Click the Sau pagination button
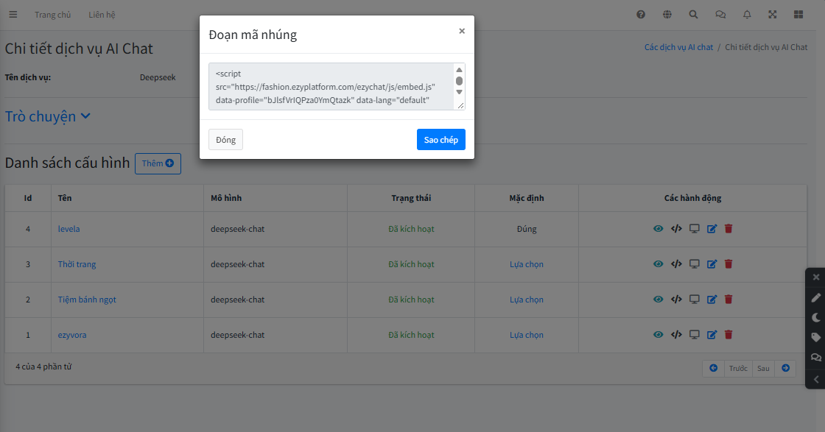Image resolution: width=825 pixels, height=432 pixels. click(763, 369)
